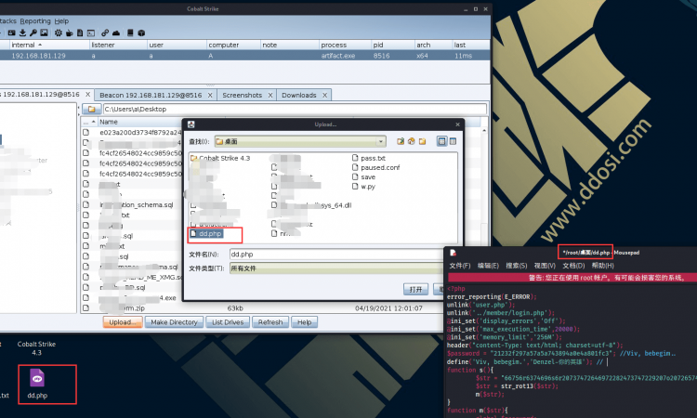Close the Downloads tab
The height and width of the screenshot is (418, 697).
pyautogui.click(x=325, y=95)
